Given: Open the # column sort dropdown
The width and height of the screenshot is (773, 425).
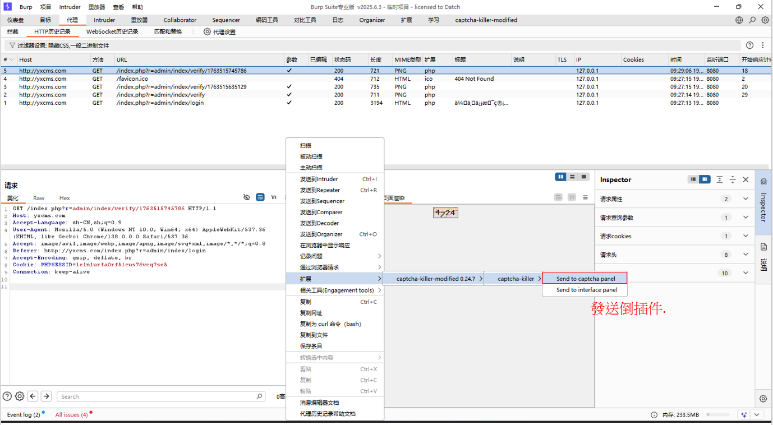Looking at the screenshot, I should (x=11, y=59).
